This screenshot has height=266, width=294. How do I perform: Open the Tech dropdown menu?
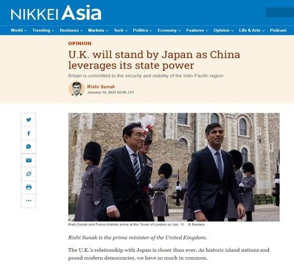click(120, 30)
